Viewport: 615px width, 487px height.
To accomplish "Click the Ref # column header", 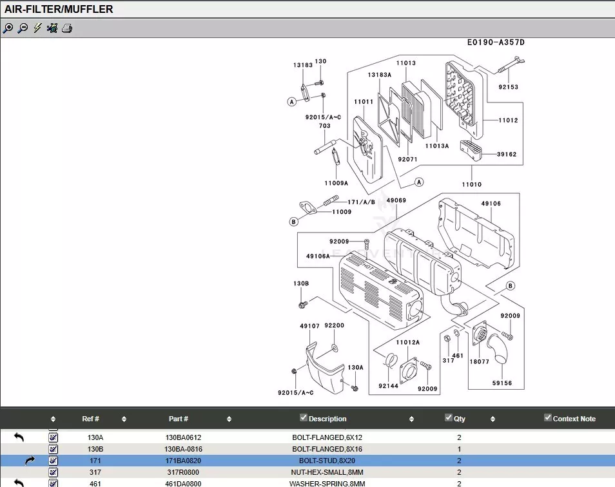I will [90, 419].
